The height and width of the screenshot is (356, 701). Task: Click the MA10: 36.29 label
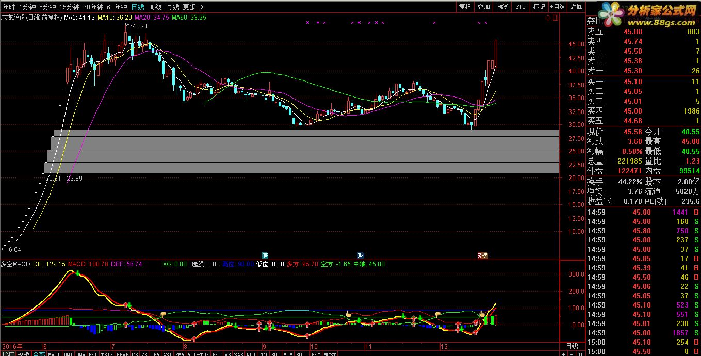115,18
